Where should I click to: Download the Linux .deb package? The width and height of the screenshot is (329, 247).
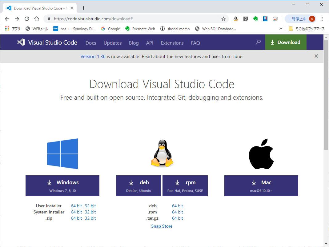point(138,185)
